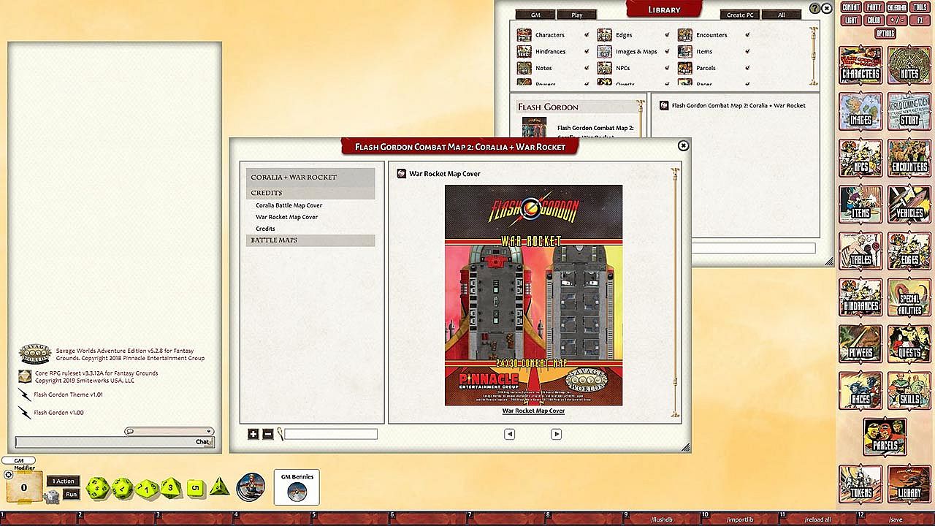Open the Vehicles sidebar panel

(909, 205)
